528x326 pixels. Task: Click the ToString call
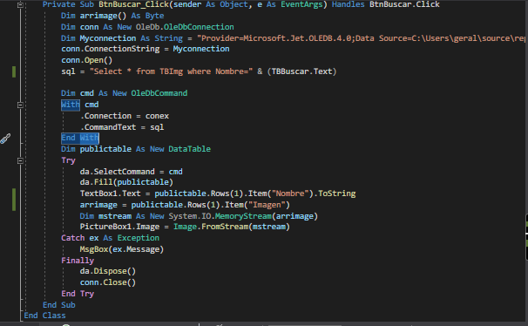[x=336, y=194]
